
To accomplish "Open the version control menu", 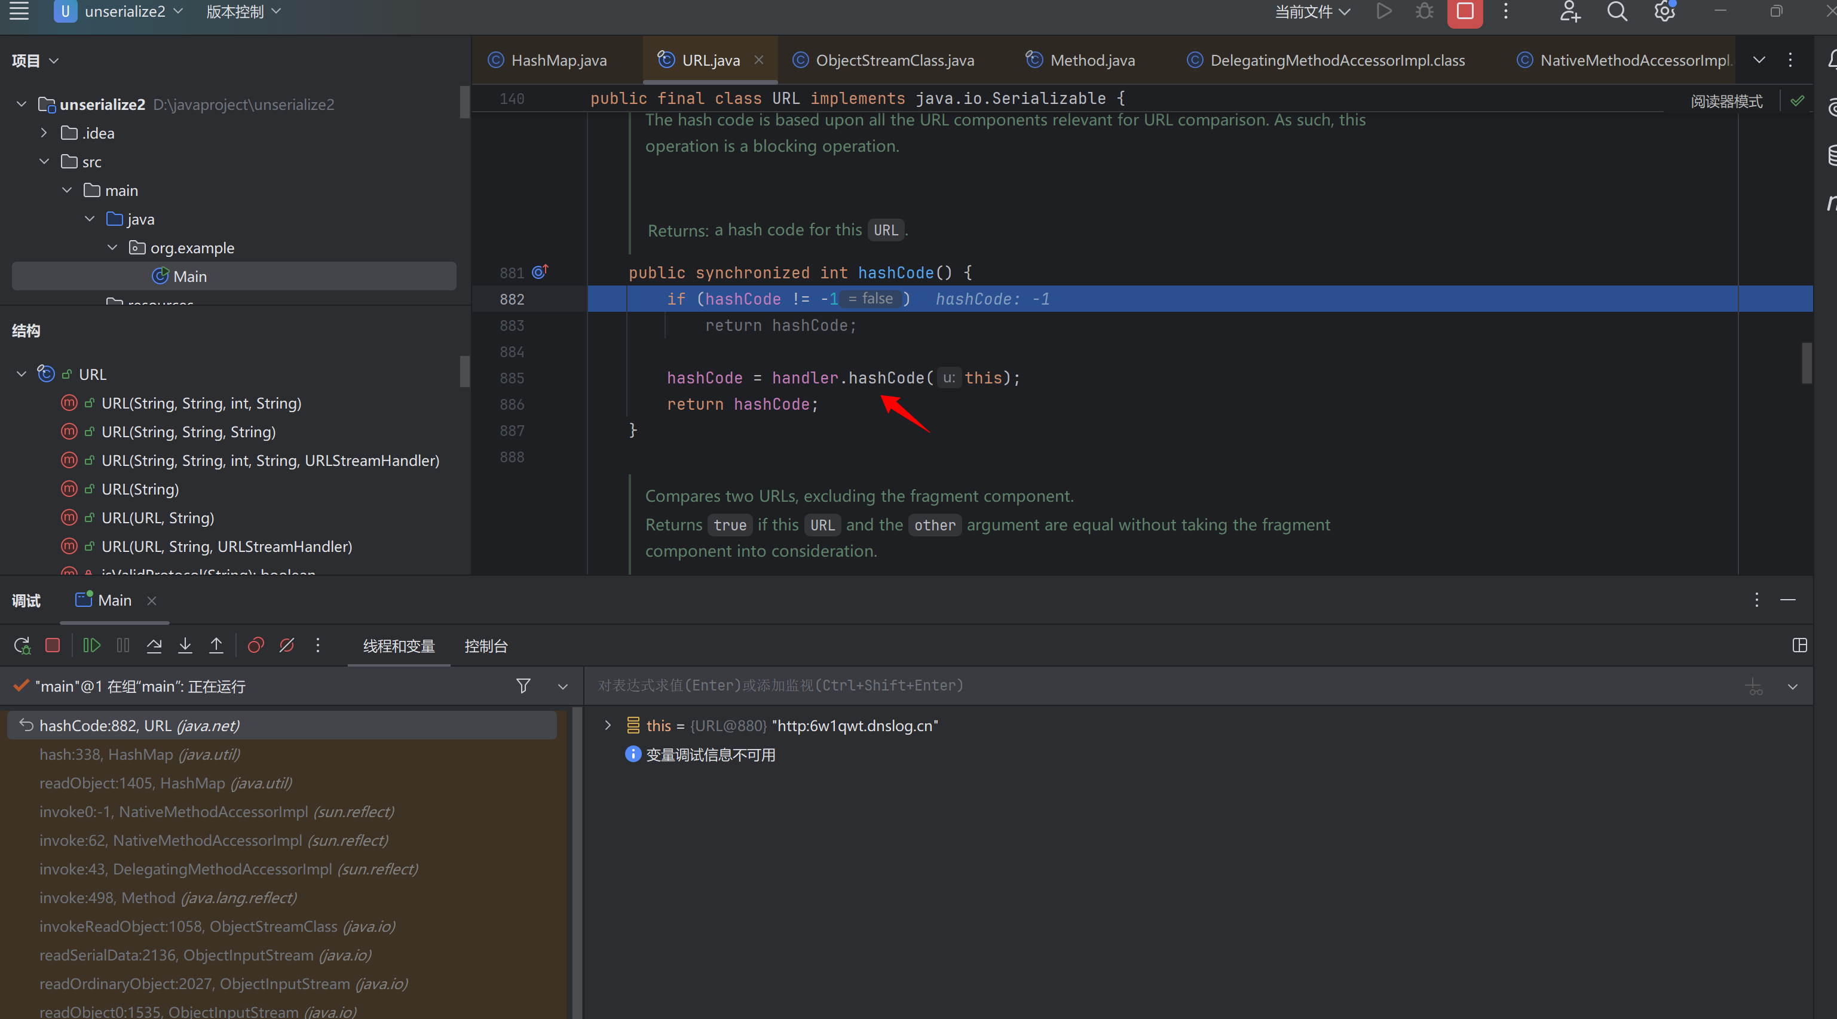I will (243, 12).
